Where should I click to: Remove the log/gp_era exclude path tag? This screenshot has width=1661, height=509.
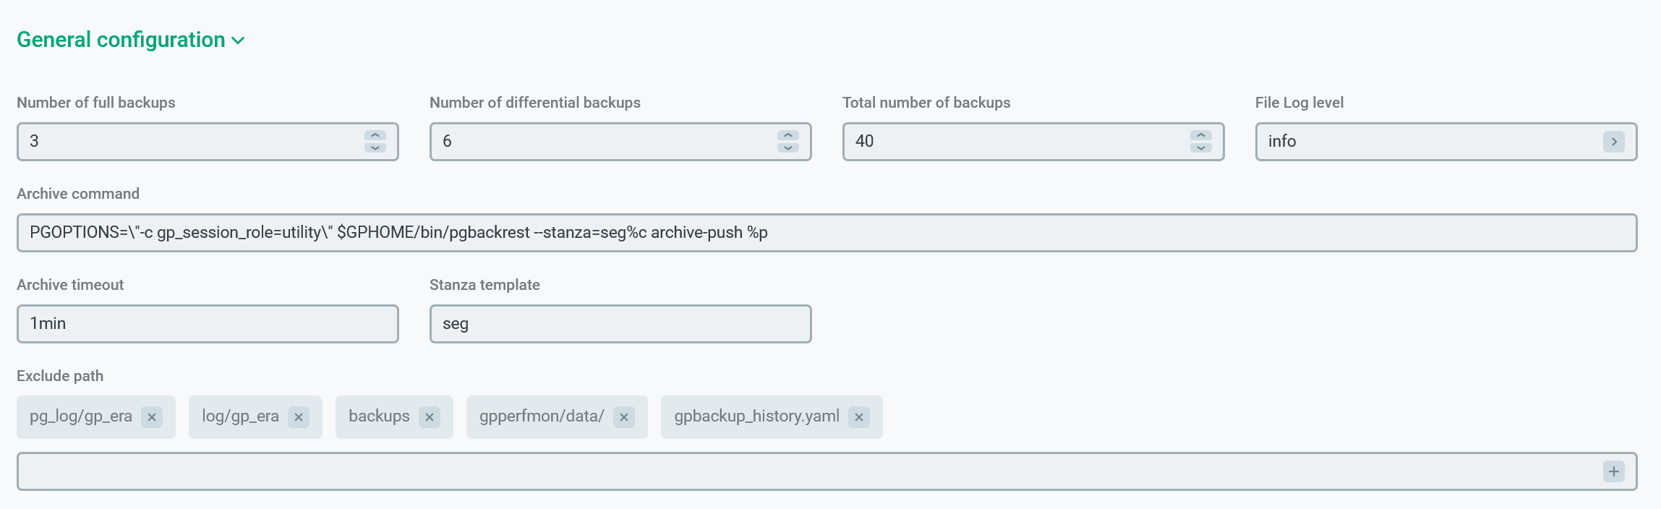pos(299,417)
